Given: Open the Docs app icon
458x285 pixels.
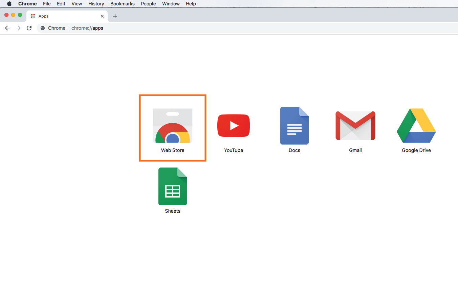Looking at the screenshot, I should (x=294, y=126).
